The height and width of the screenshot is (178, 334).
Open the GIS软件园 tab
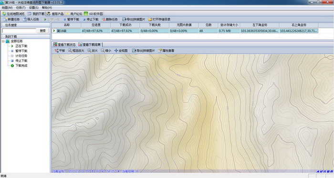pos(94,14)
